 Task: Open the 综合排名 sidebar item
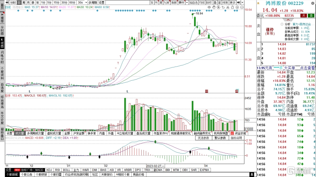(x=2, y=102)
